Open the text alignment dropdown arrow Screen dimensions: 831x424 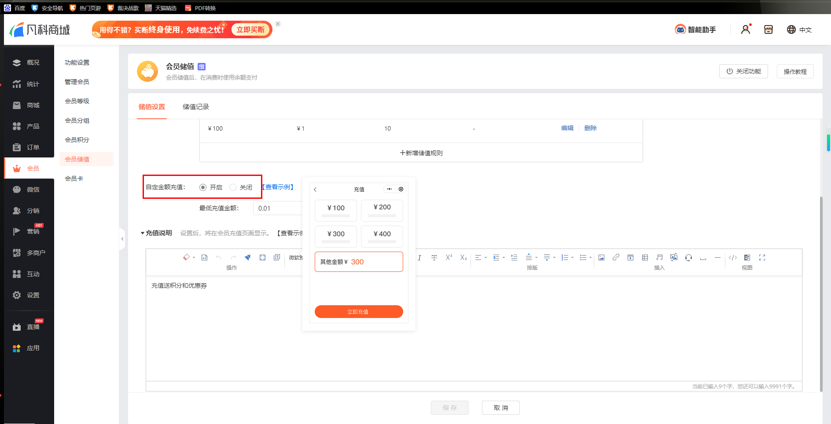point(485,258)
